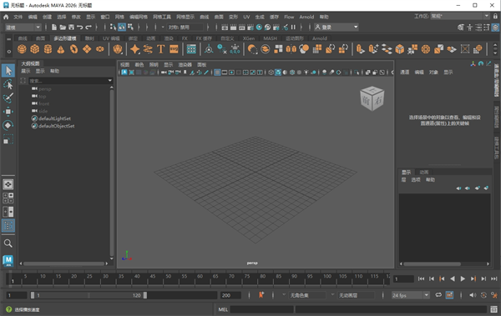501x316 pixels.
Task: Toggle the outliner panel layout button
Action: click(x=8, y=226)
